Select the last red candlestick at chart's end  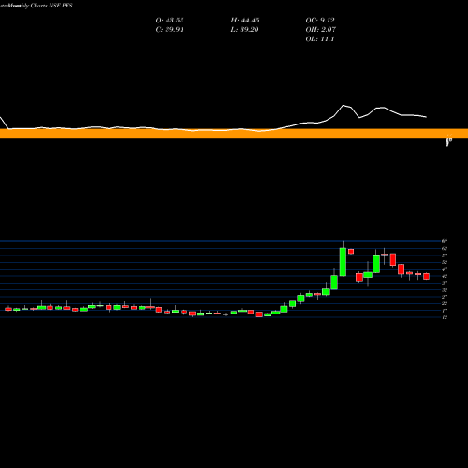point(426,277)
